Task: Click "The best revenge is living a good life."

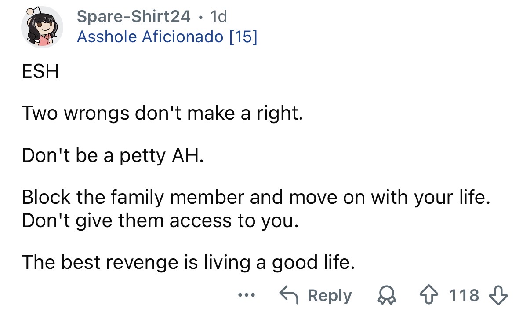Action: (188, 263)
